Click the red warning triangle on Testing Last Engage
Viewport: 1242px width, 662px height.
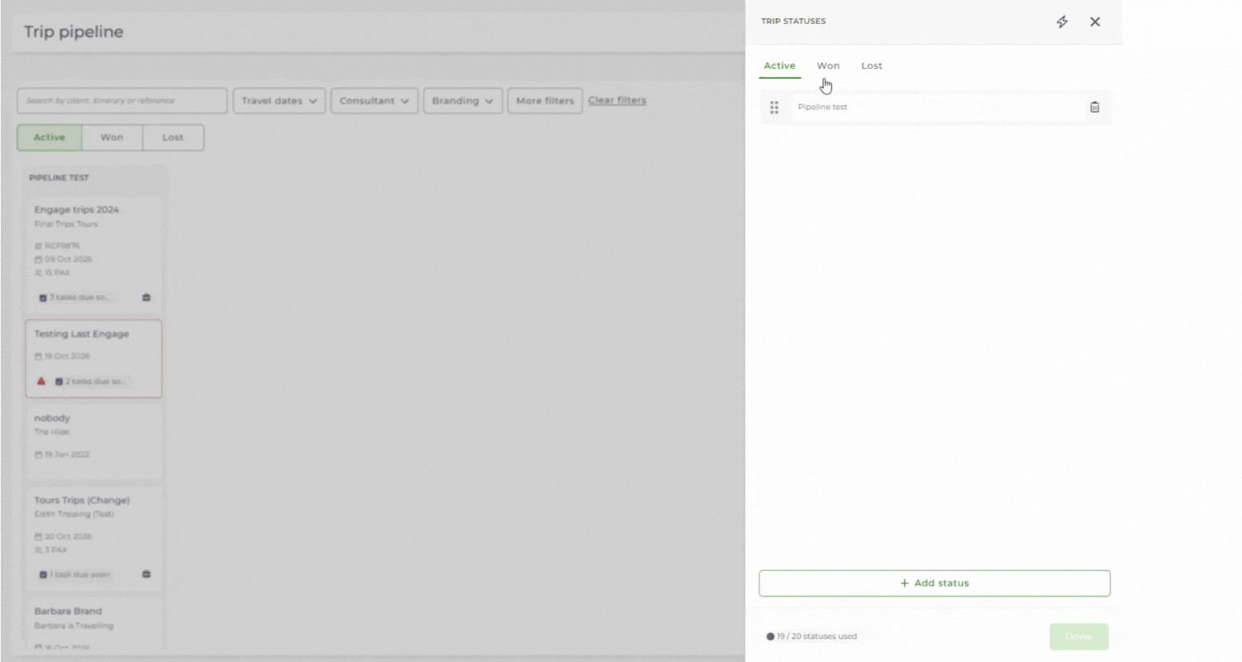(41, 381)
